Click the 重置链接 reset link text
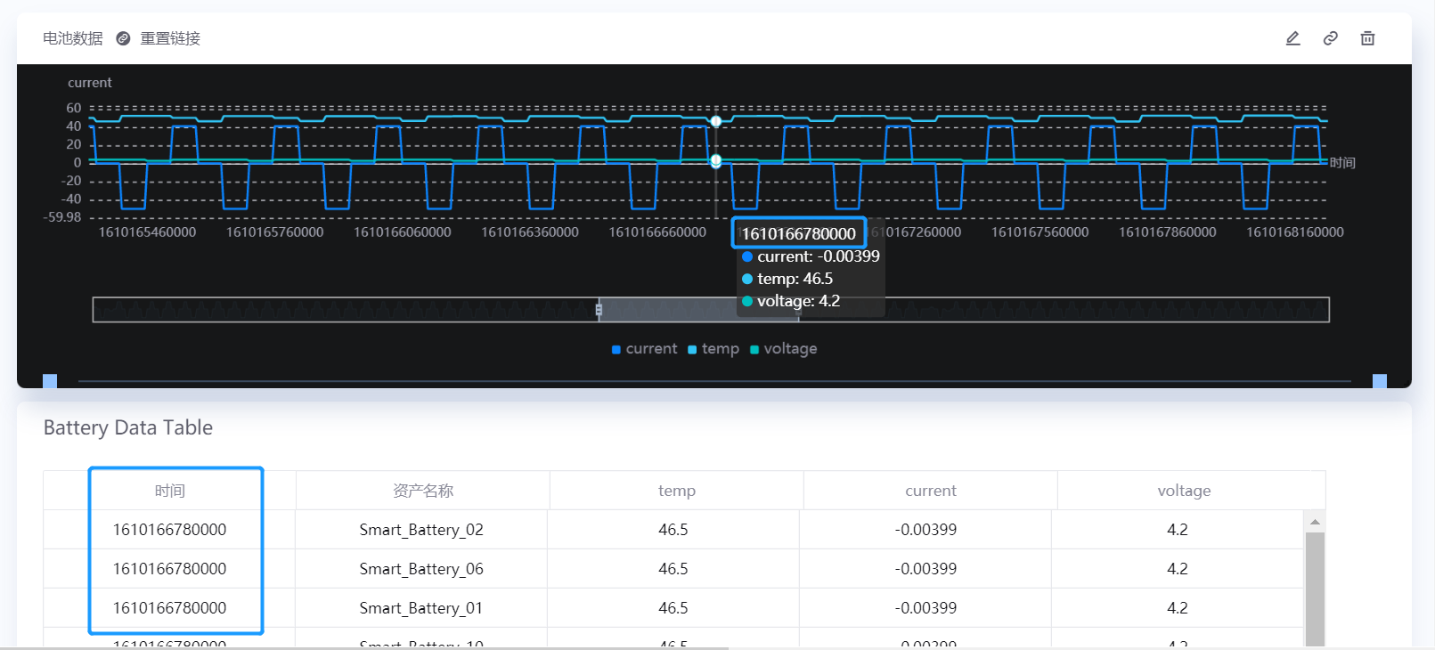 pos(170,38)
